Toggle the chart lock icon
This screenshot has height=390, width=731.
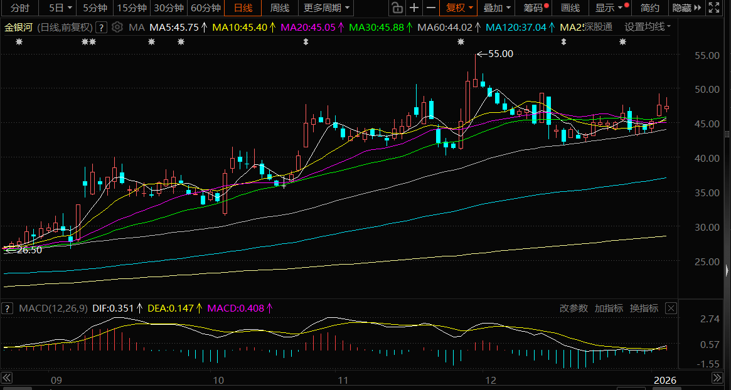(397, 8)
